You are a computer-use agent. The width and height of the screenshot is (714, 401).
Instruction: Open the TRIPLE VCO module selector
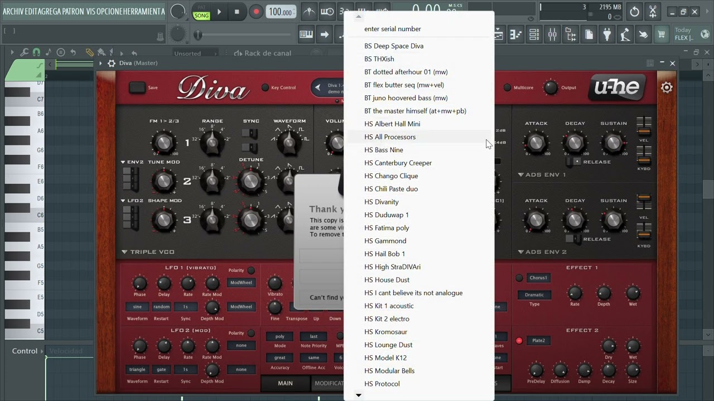pyautogui.click(x=148, y=252)
